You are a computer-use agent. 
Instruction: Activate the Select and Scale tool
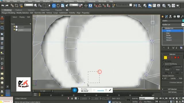(x=63, y=5)
